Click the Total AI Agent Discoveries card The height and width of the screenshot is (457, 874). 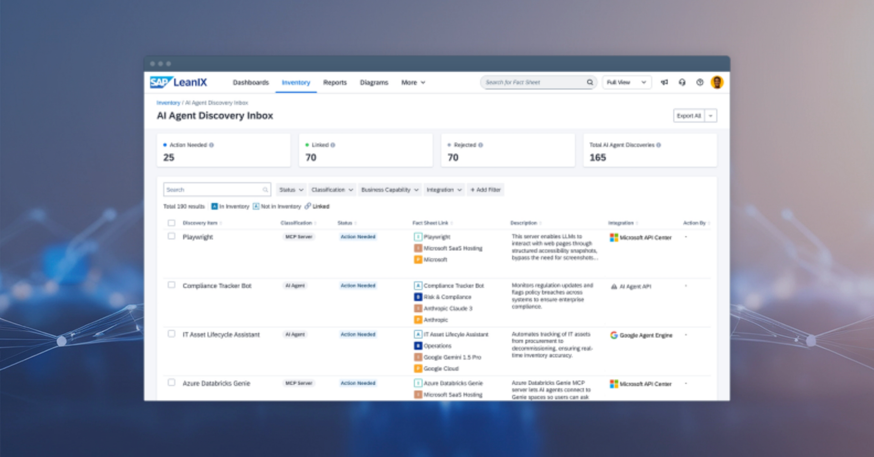[x=650, y=151]
